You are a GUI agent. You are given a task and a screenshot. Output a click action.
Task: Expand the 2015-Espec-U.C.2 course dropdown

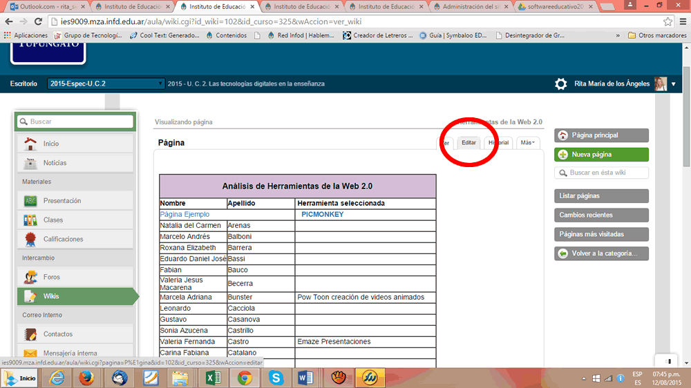click(x=106, y=84)
